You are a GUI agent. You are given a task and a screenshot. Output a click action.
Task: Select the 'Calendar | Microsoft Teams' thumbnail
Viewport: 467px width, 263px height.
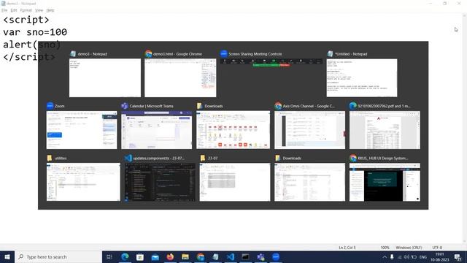156,130
